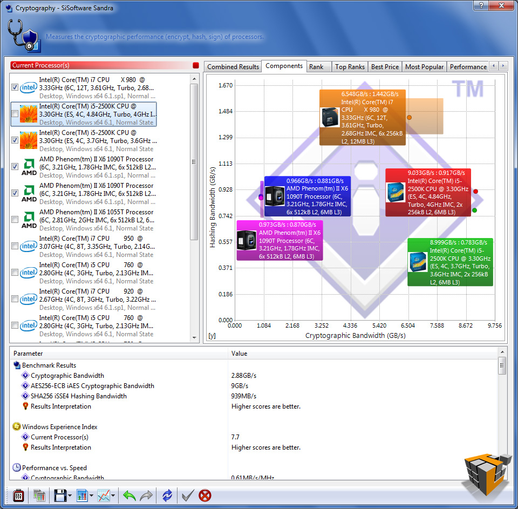
Task: Click the help question mark title button
Action: pos(481,5)
